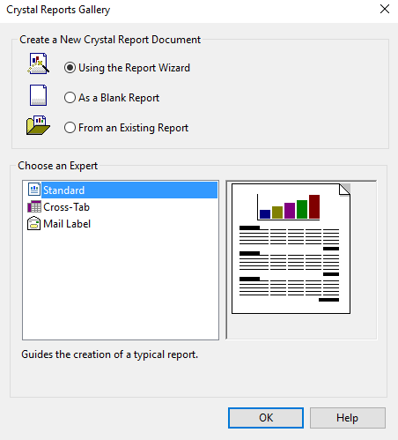398x440 pixels.
Task: Click the standard report preview thumbnail
Action: pyautogui.click(x=291, y=249)
